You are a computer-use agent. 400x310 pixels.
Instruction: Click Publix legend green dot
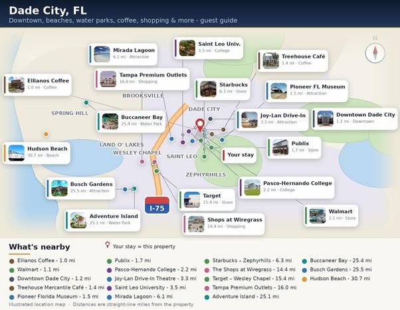tap(109, 261)
